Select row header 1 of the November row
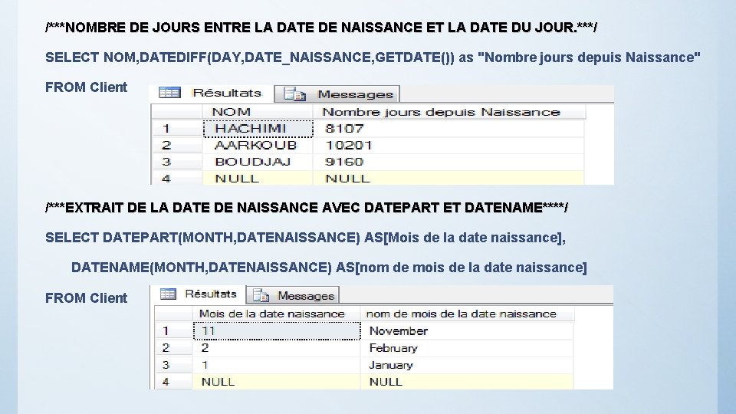The image size is (736, 414). click(x=174, y=331)
